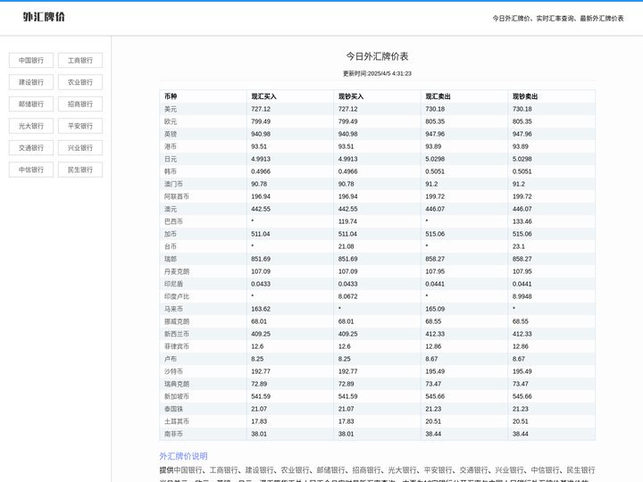The height and width of the screenshot is (482, 643).
Task: Click 现汇卖出 value 20.51 for 土耳其币
Action: click(433, 421)
